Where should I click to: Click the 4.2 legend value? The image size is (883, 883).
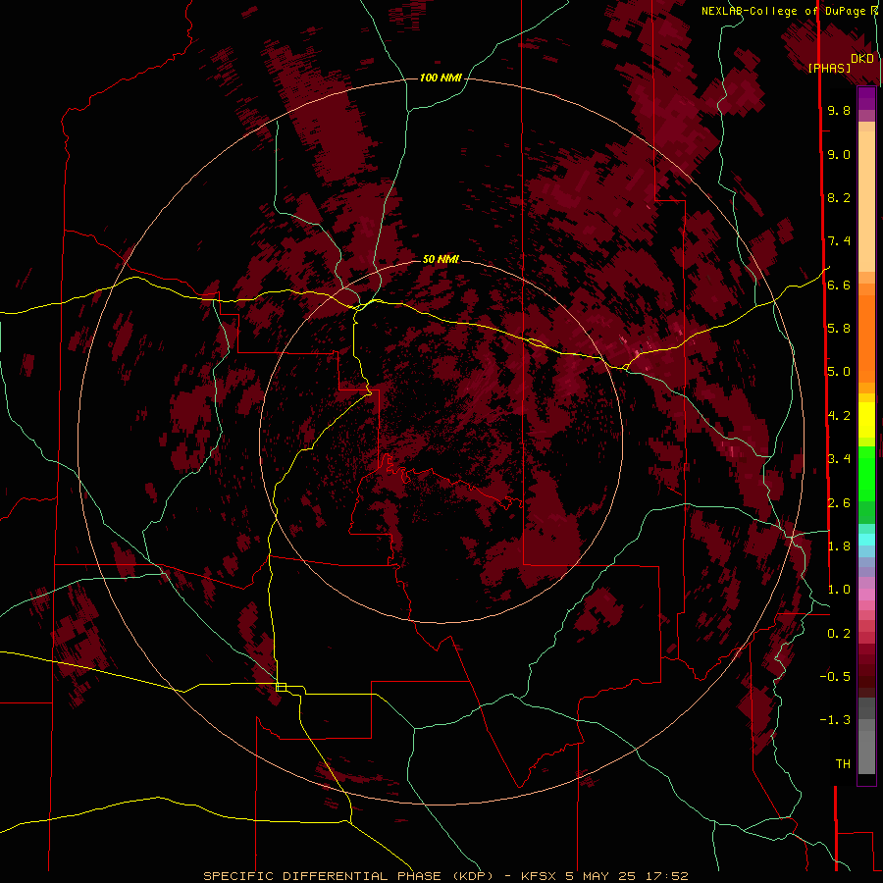click(839, 416)
